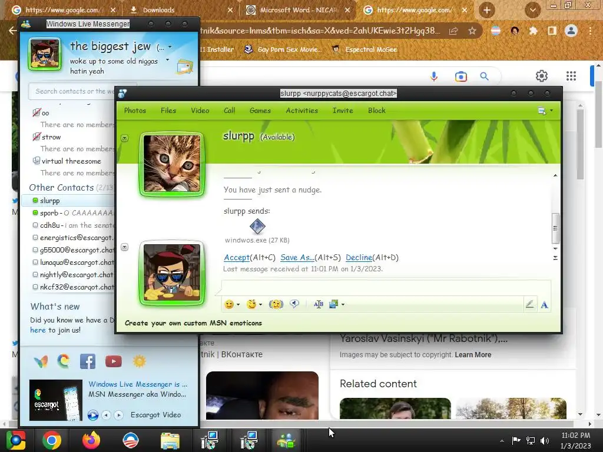The height and width of the screenshot is (452, 603).
Task: Click the 'here' link under What's new
Action: click(38, 330)
